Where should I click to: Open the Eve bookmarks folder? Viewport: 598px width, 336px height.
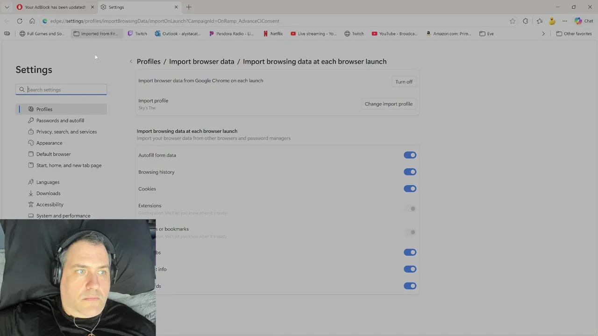coord(486,34)
